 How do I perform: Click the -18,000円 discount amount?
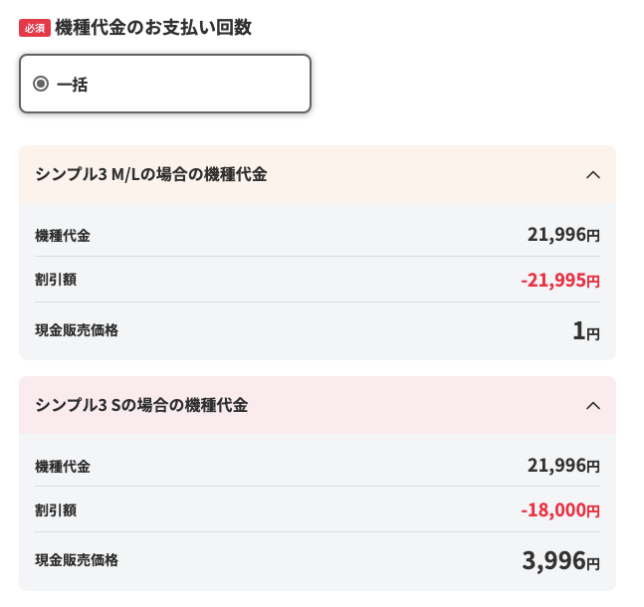pyautogui.click(x=560, y=510)
